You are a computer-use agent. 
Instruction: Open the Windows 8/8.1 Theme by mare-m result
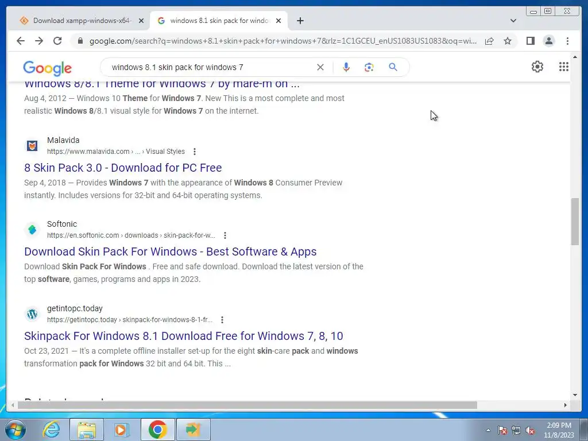pyautogui.click(x=162, y=84)
